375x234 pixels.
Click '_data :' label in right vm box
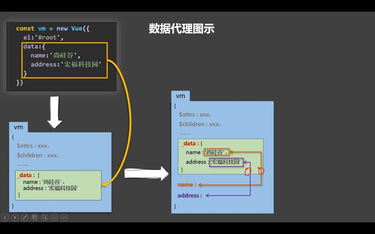[x=190, y=144]
